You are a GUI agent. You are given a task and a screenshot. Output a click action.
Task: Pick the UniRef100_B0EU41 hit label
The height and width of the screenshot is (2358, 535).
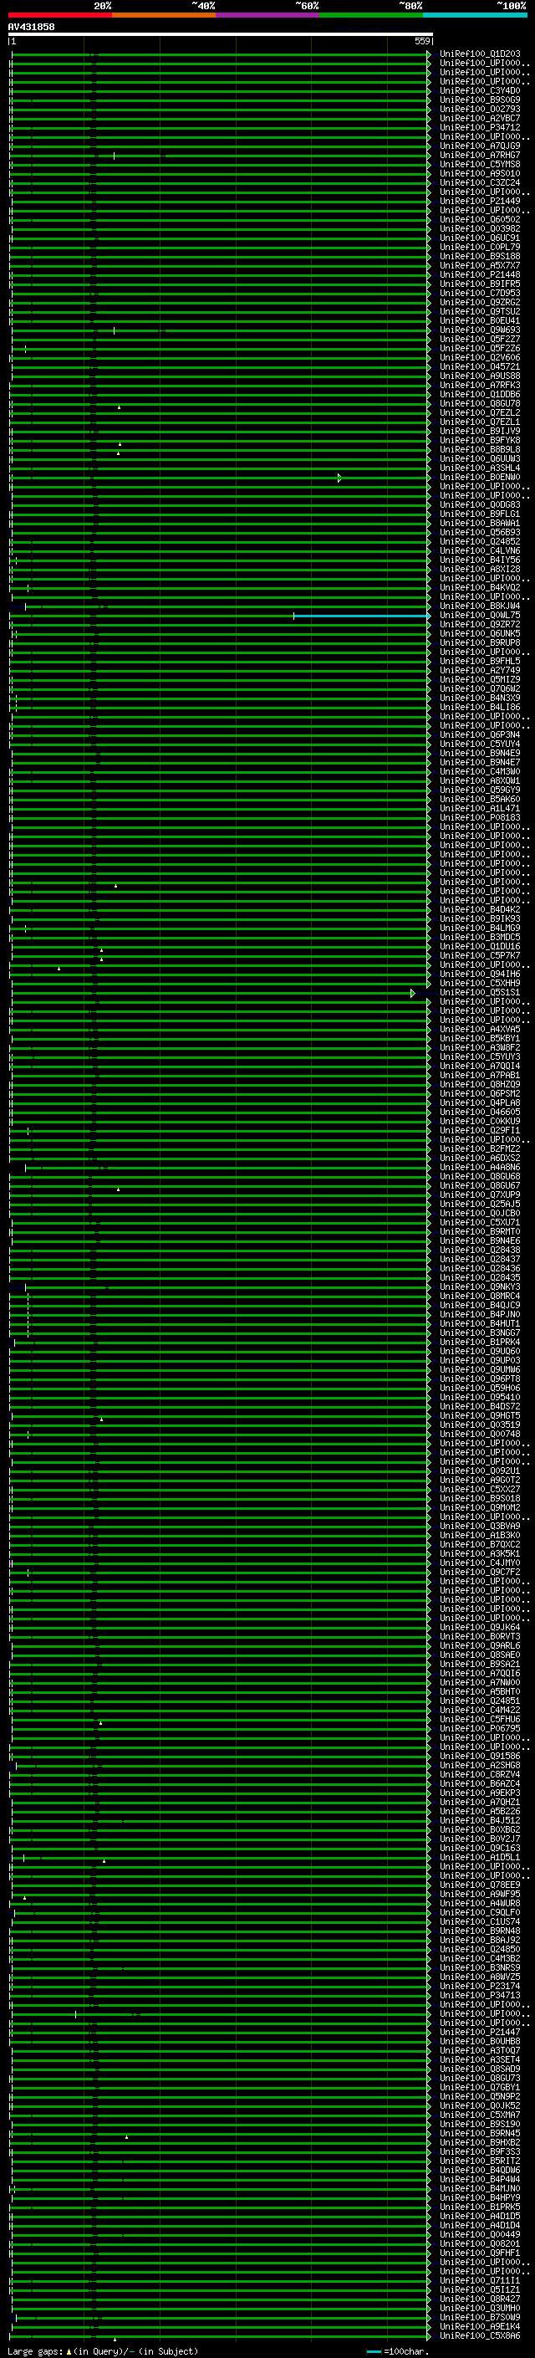(x=480, y=320)
